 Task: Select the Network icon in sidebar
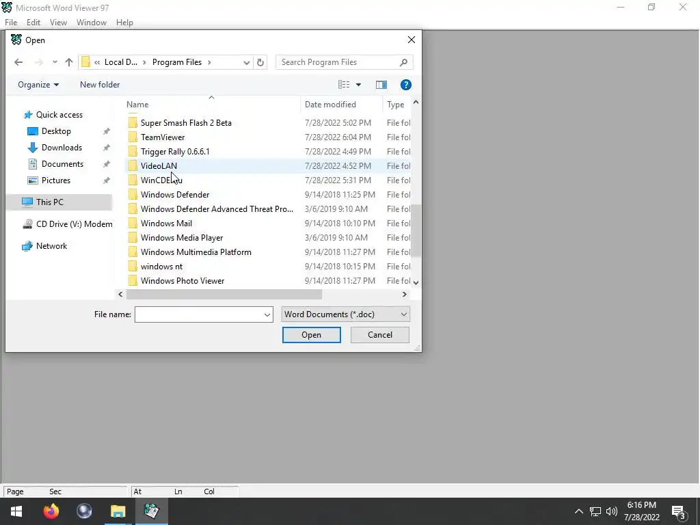pyautogui.click(x=27, y=246)
